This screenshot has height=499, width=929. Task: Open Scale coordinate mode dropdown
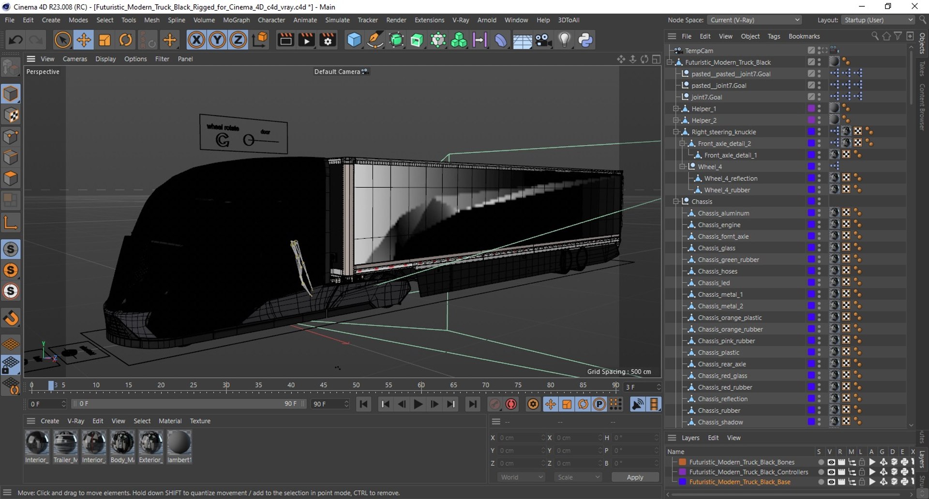(x=578, y=477)
